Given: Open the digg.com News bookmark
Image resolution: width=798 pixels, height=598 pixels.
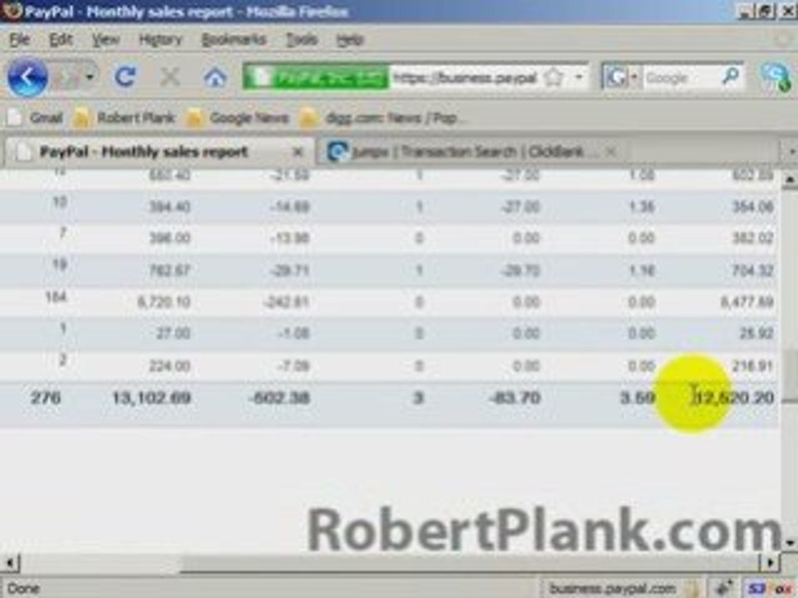Looking at the screenshot, I should click(x=382, y=118).
